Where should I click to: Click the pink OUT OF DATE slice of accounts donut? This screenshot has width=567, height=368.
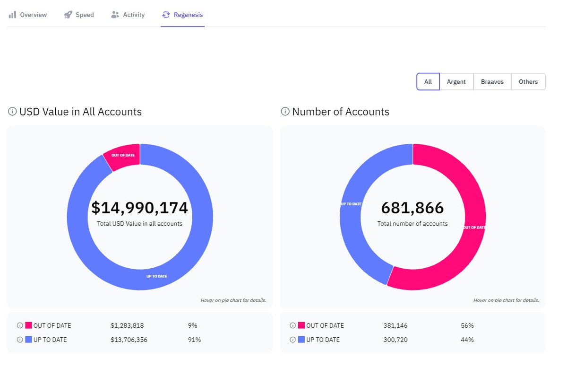(474, 228)
